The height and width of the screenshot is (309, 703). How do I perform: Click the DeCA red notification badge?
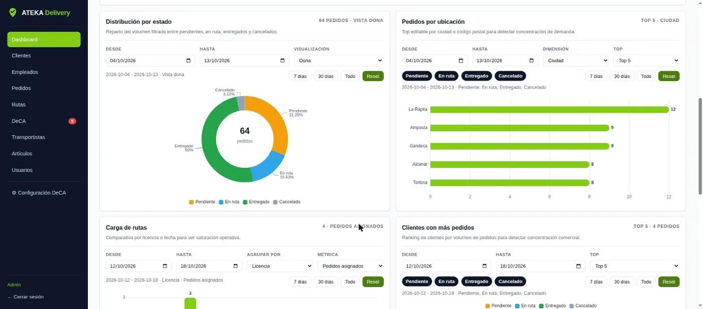[72, 121]
